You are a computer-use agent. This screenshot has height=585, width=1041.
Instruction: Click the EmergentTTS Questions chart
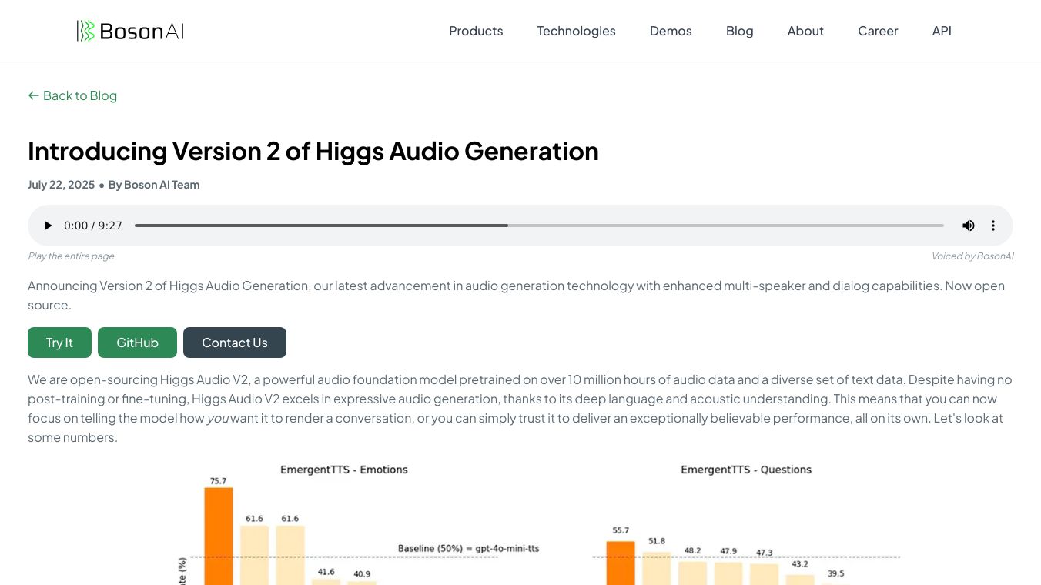745,523
